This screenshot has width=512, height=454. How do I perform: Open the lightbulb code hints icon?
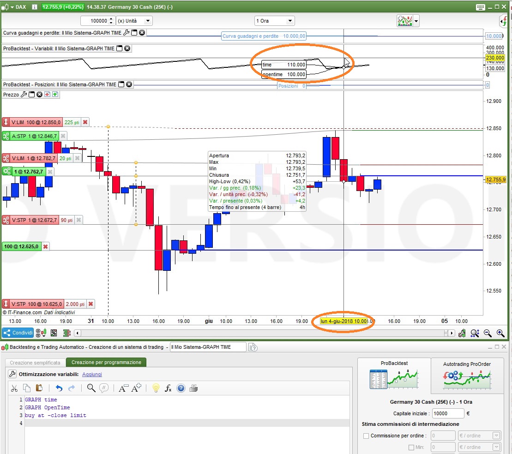(x=156, y=388)
